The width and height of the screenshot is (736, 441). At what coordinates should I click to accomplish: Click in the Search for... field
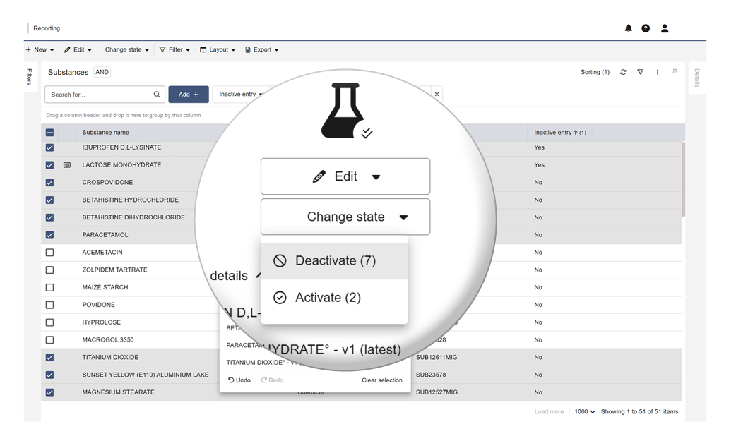pos(99,95)
